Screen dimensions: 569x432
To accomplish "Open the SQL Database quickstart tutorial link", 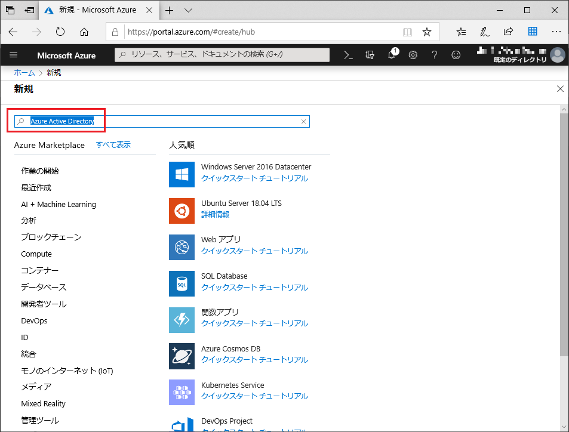I will (254, 287).
